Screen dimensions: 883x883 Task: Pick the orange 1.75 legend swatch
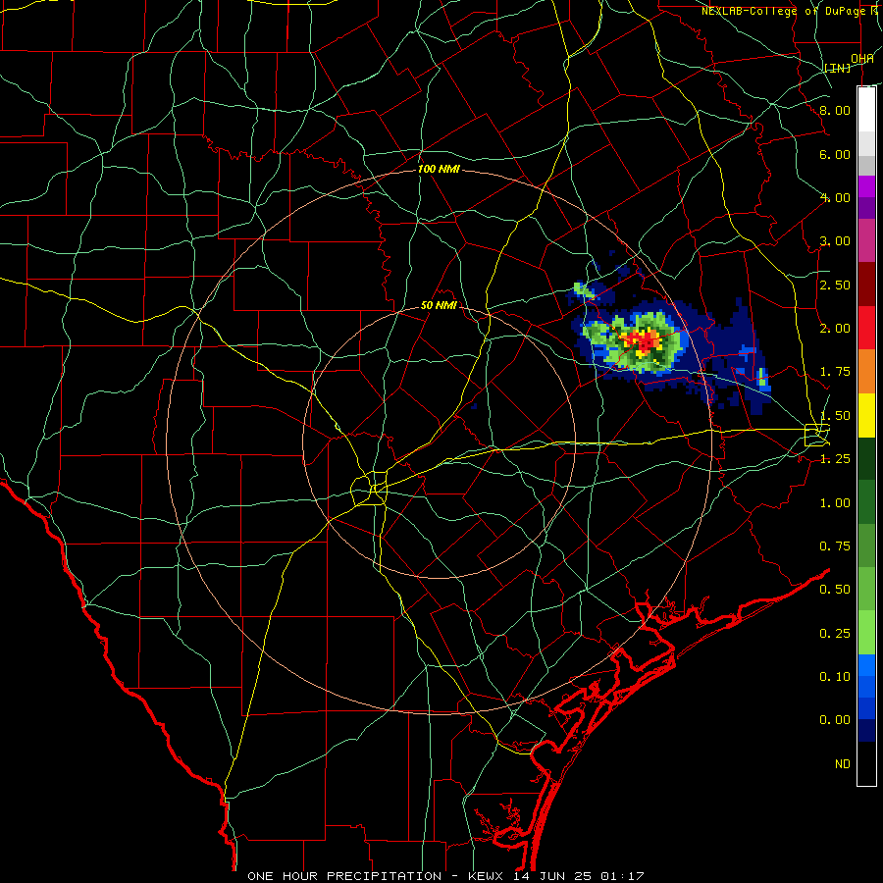pyautogui.click(x=866, y=372)
